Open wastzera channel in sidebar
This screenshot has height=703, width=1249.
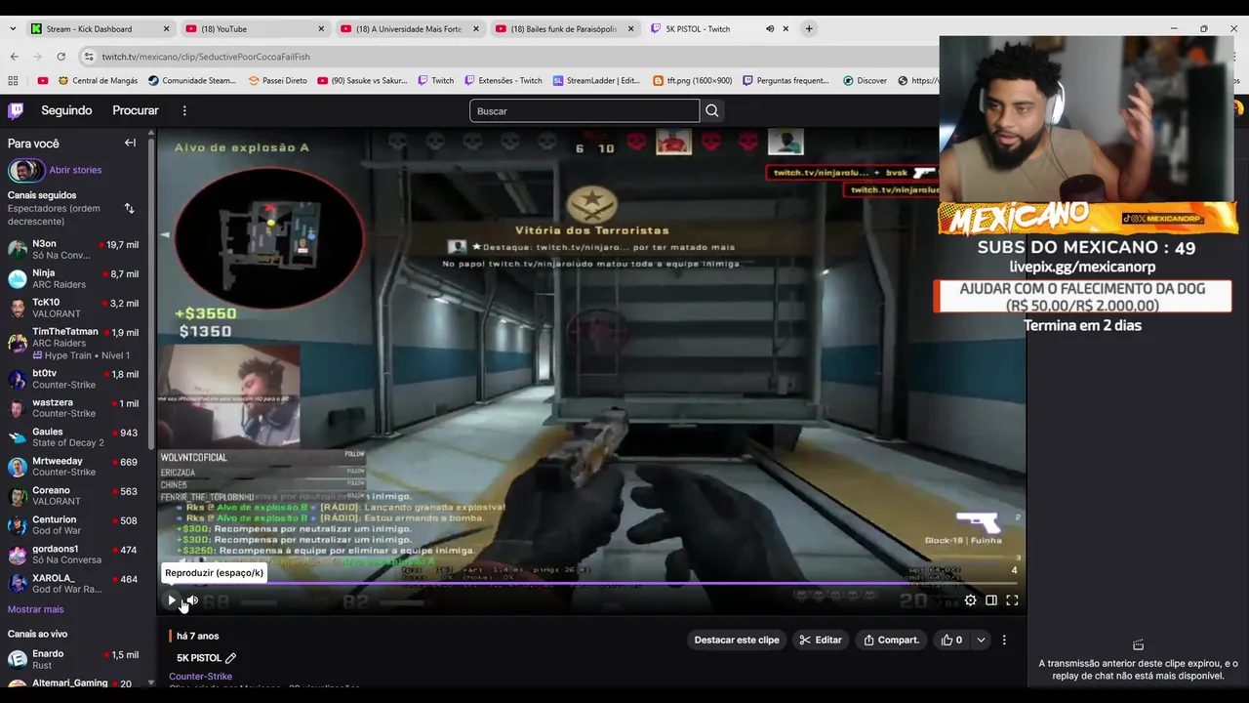coord(73,408)
